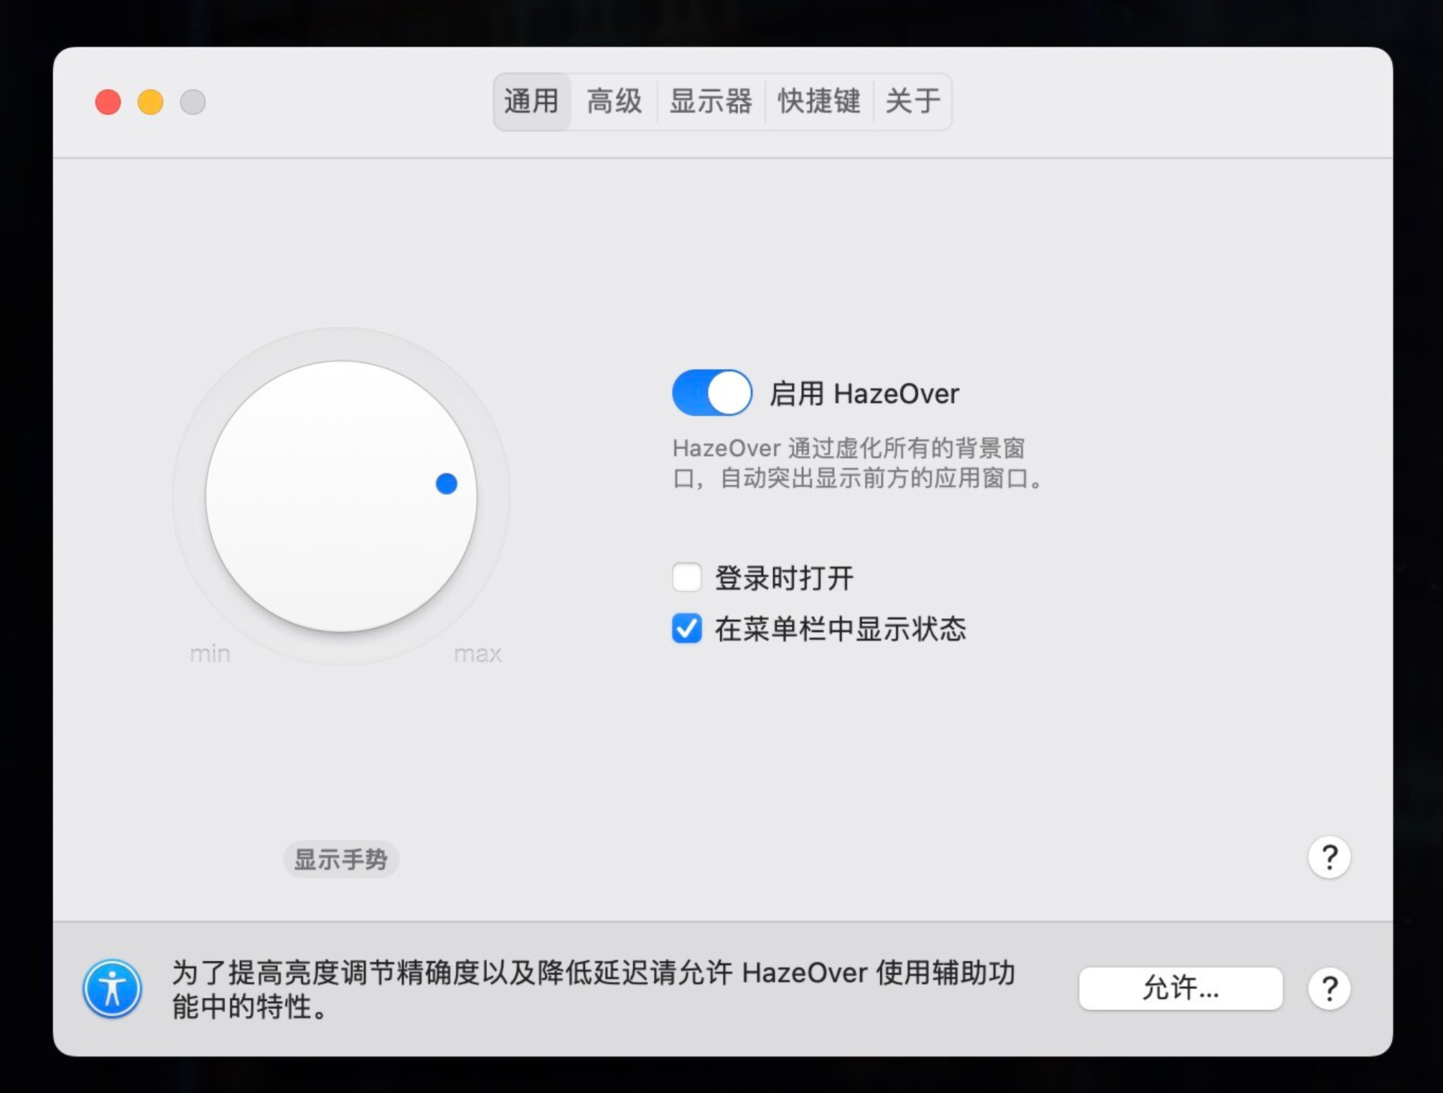The image size is (1443, 1093).
Task: Open the 高级 tab
Action: (614, 101)
